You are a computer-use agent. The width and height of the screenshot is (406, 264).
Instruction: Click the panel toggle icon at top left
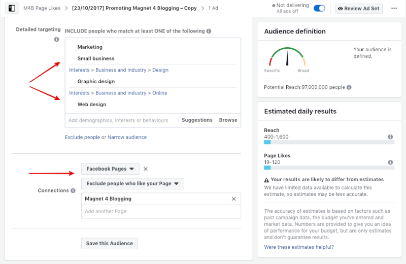[12, 9]
